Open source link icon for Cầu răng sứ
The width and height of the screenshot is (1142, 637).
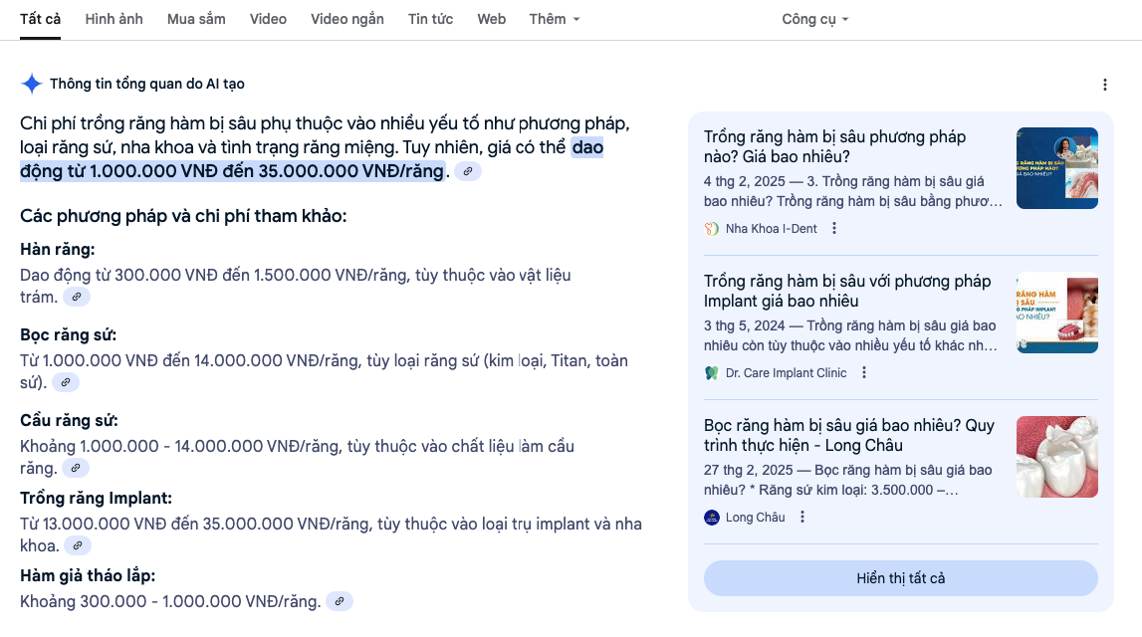coord(75,468)
